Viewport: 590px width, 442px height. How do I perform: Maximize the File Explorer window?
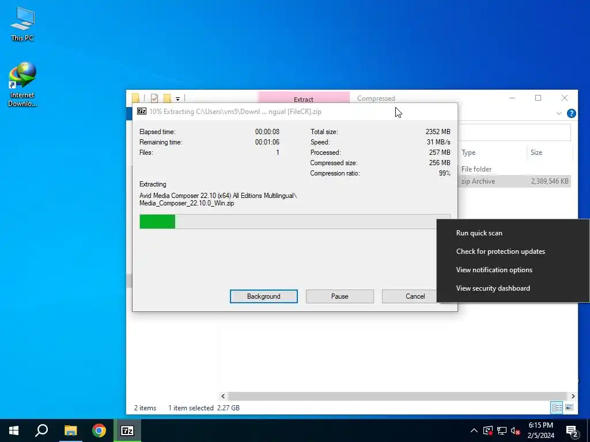point(538,98)
